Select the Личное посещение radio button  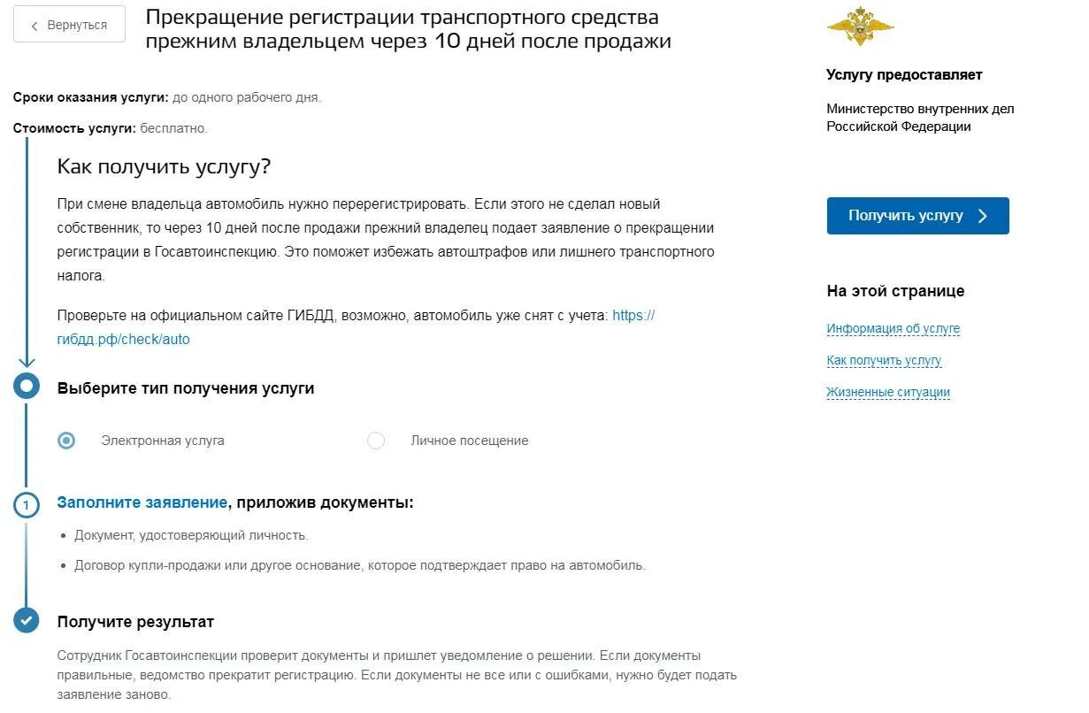point(376,441)
